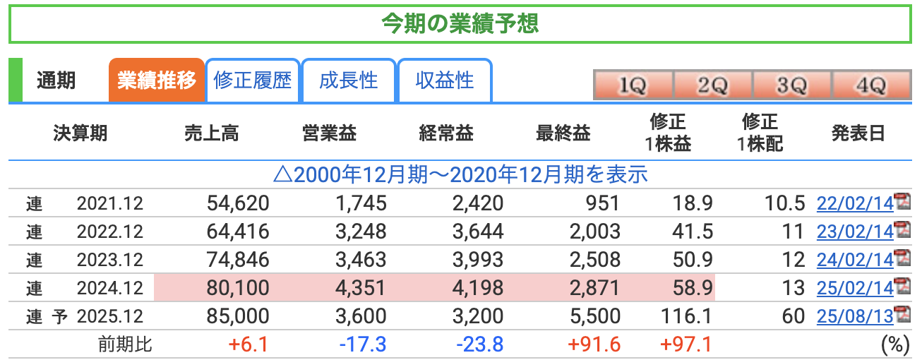The image size is (922, 360).
Task: Open PDF icon in the 2024.12 row
Action: 902,287
